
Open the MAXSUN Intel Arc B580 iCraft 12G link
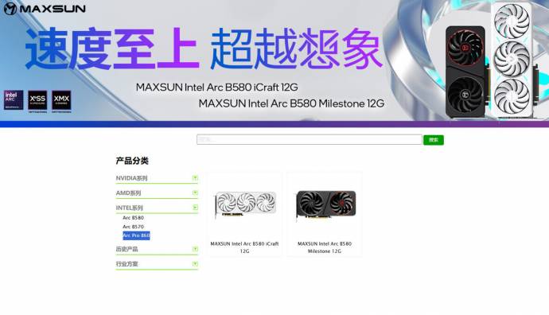244,247
